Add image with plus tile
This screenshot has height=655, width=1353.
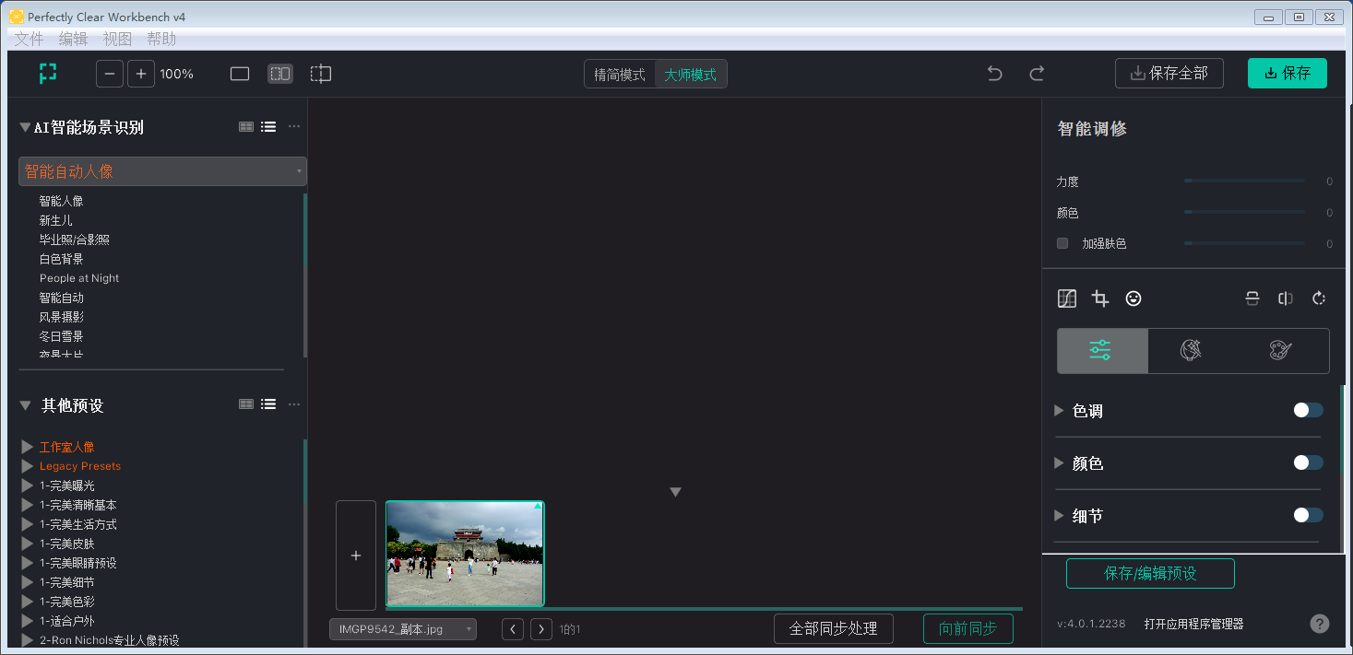(356, 556)
